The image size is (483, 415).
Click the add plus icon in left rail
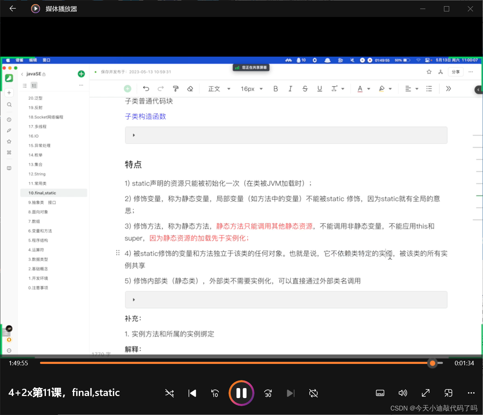pyautogui.click(x=9, y=93)
